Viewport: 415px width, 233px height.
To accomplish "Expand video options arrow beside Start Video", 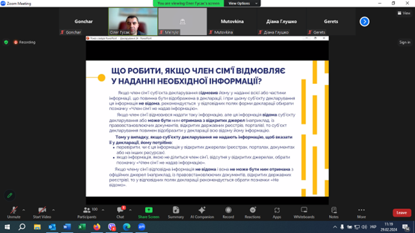I will tap(54, 210).
